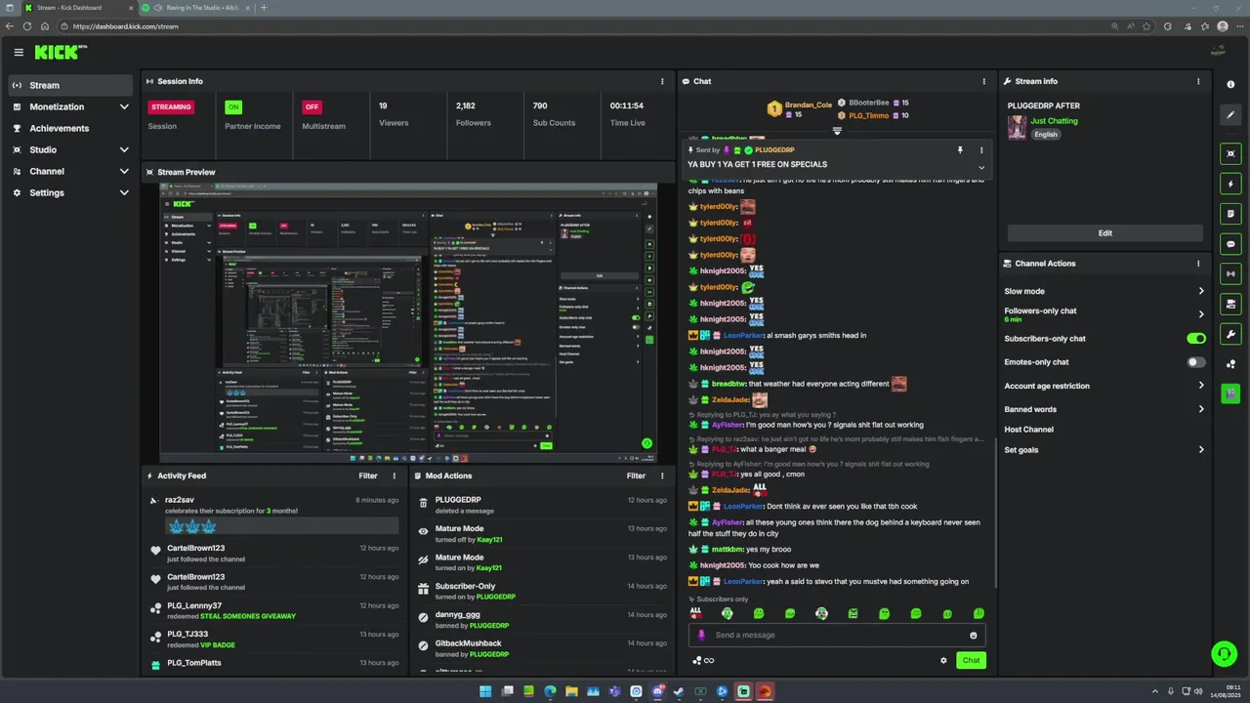Enable Emotes-only chat toggle
Screen dimensions: 1250x703
click(1196, 362)
